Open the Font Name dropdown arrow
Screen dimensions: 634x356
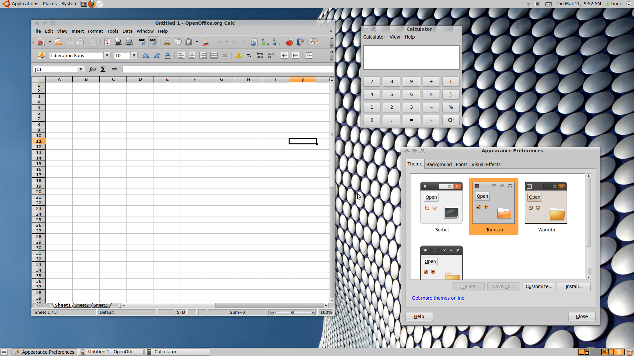click(x=107, y=55)
